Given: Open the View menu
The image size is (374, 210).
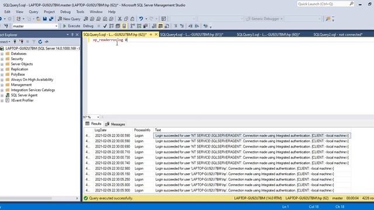Looking at the screenshot, I should coord(19,12).
